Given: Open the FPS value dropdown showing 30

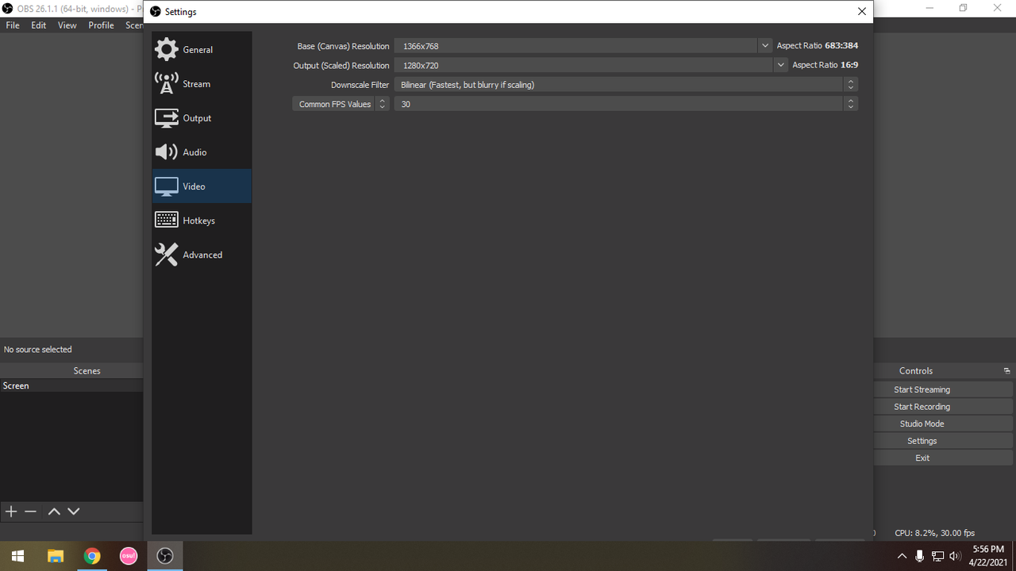Looking at the screenshot, I should [x=626, y=104].
